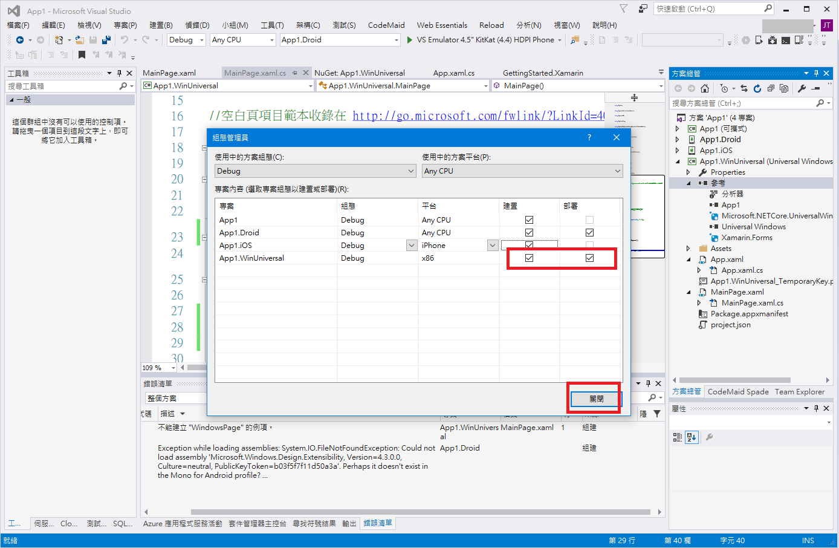Viewport: 839px width, 548px height.
Task: Click Solution Explorer refresh icon
Action: (x=757, y=88)
